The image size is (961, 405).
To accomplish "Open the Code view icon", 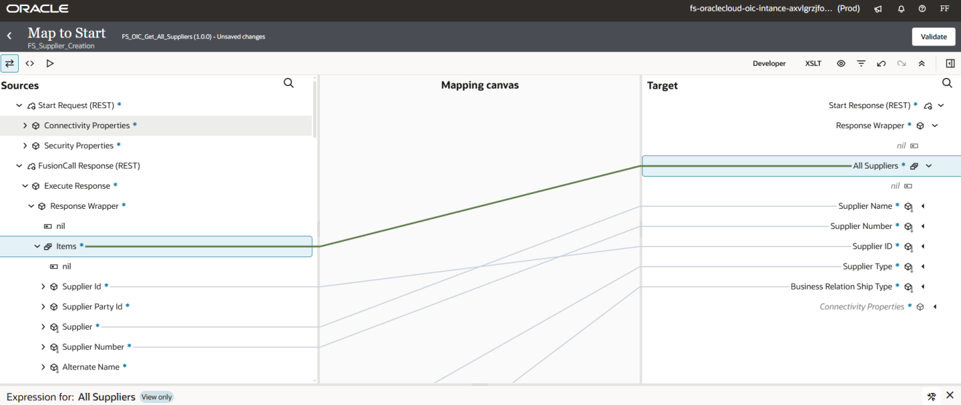I will [x=30, y=63].
